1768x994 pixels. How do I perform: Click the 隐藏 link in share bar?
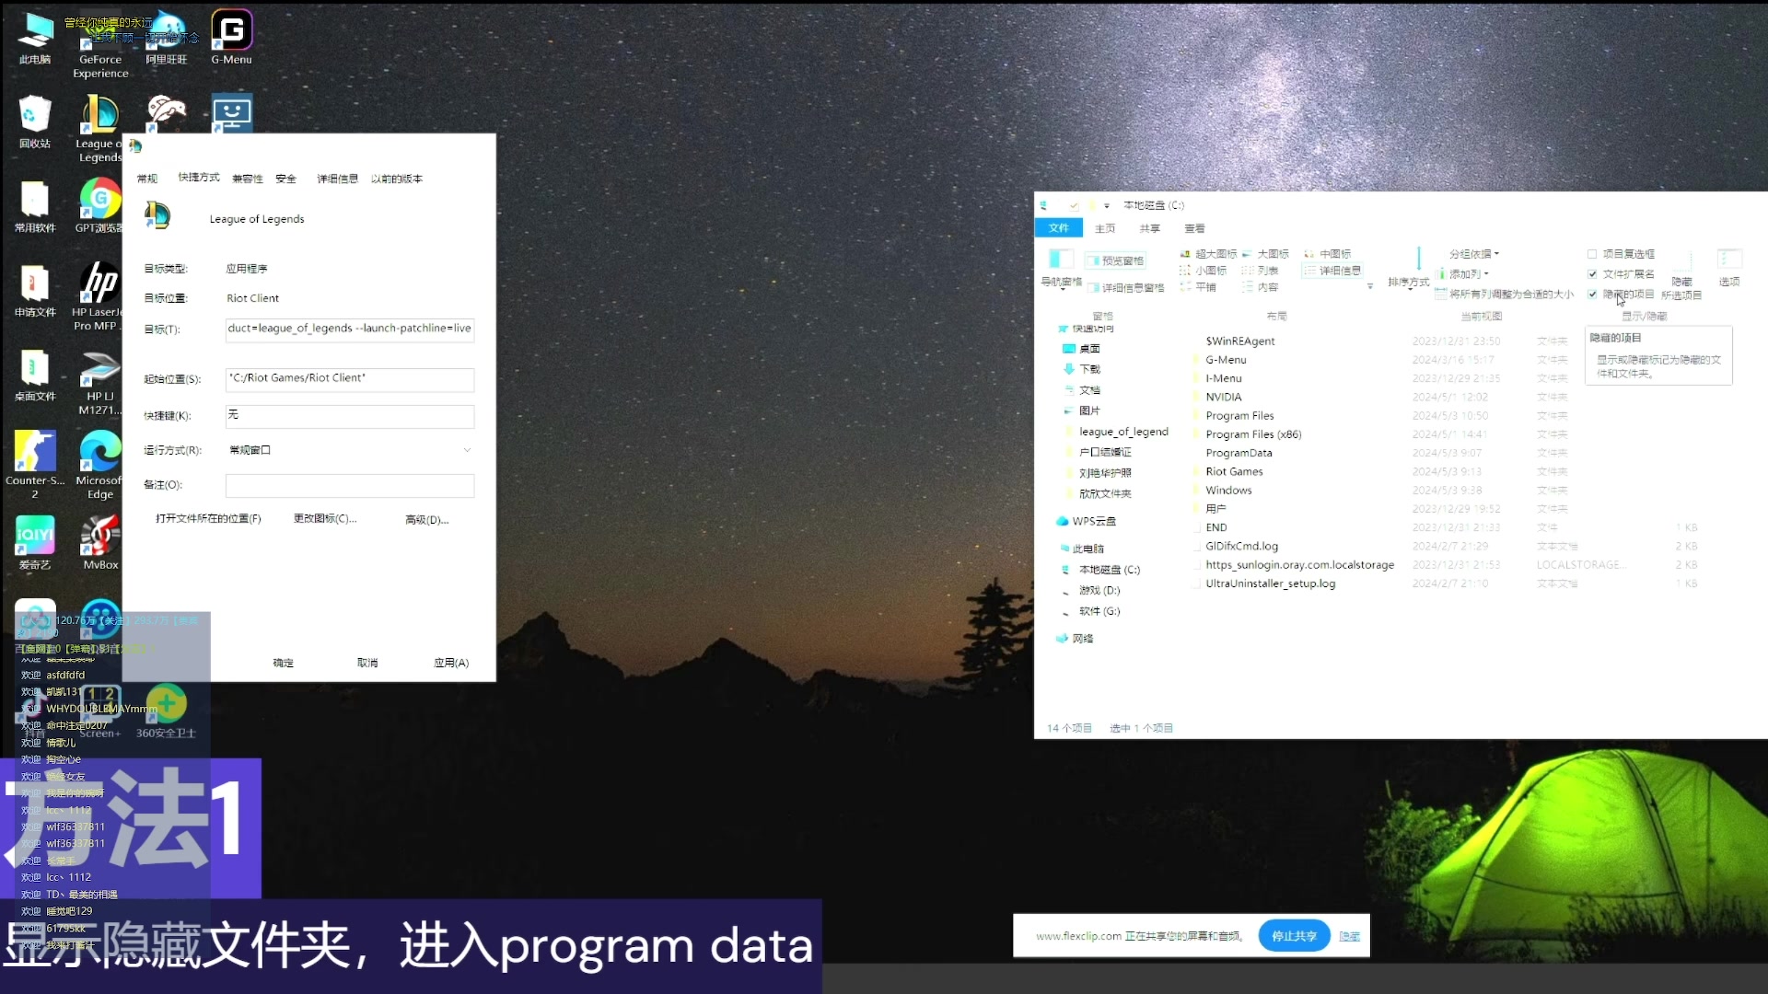1350,936
